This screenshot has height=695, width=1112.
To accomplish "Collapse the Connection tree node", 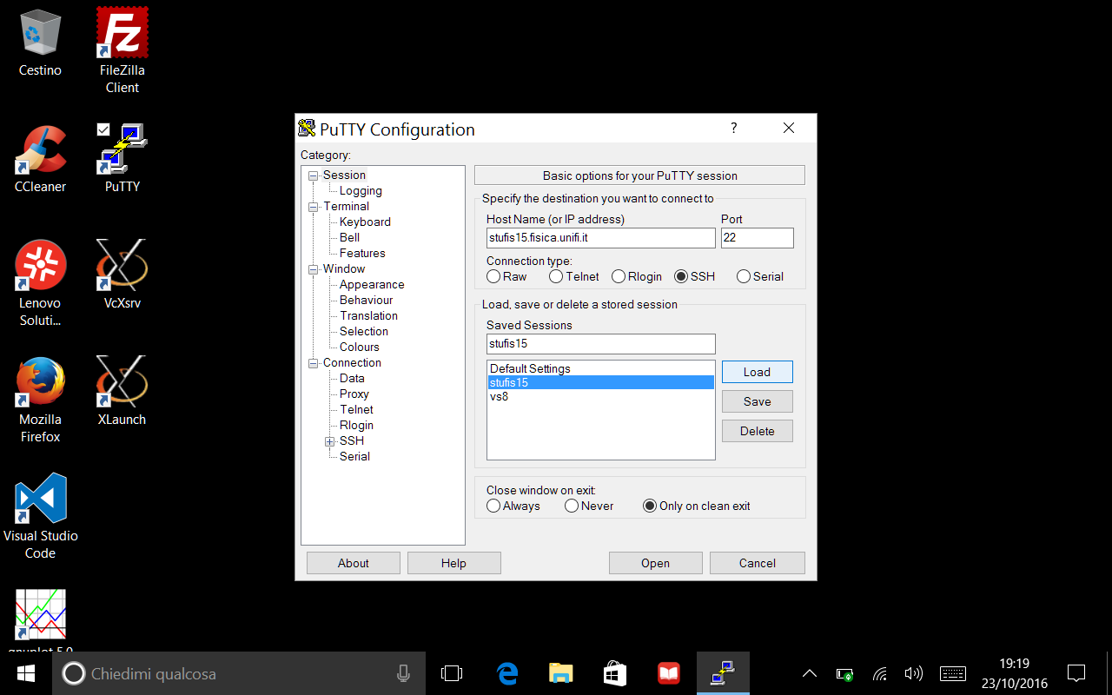I will (x=314, y=363).
